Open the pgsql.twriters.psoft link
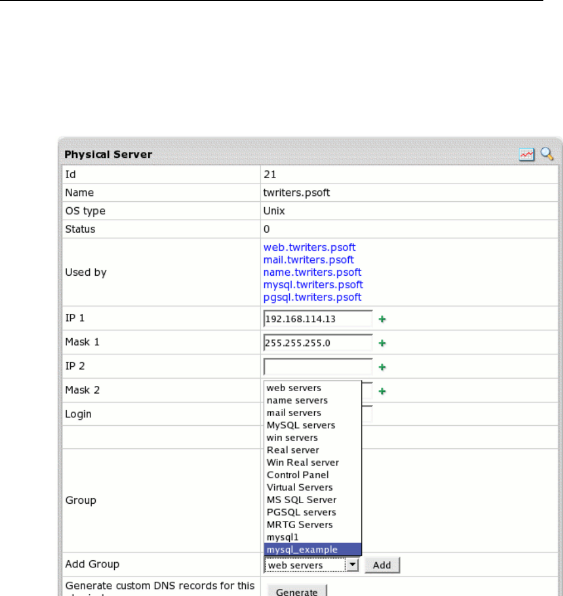Screen dimensions: 563x596 [312, 297]
